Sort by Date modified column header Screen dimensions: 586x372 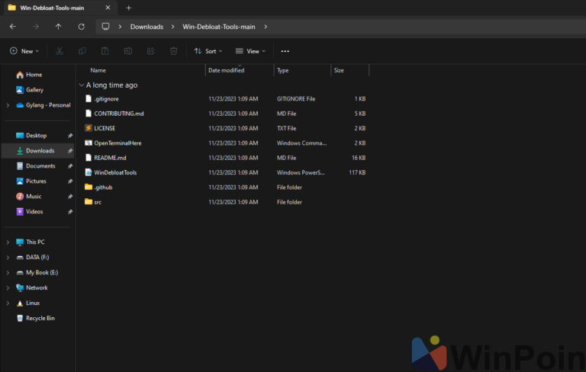point(226,70)
